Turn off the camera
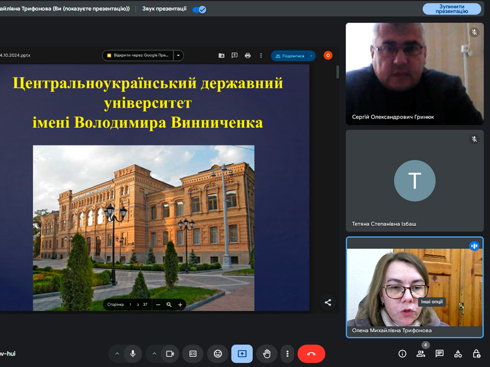The height and width of the screenshot is (367, 490). (x=170, y=353)
